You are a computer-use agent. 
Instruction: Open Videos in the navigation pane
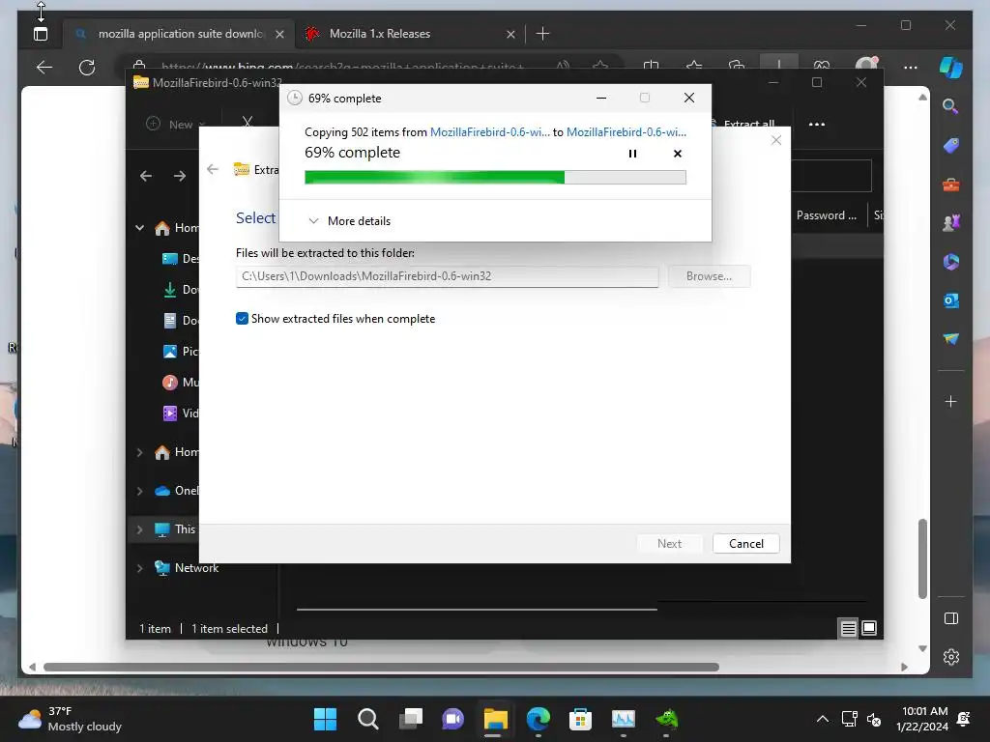pos(180,414)
